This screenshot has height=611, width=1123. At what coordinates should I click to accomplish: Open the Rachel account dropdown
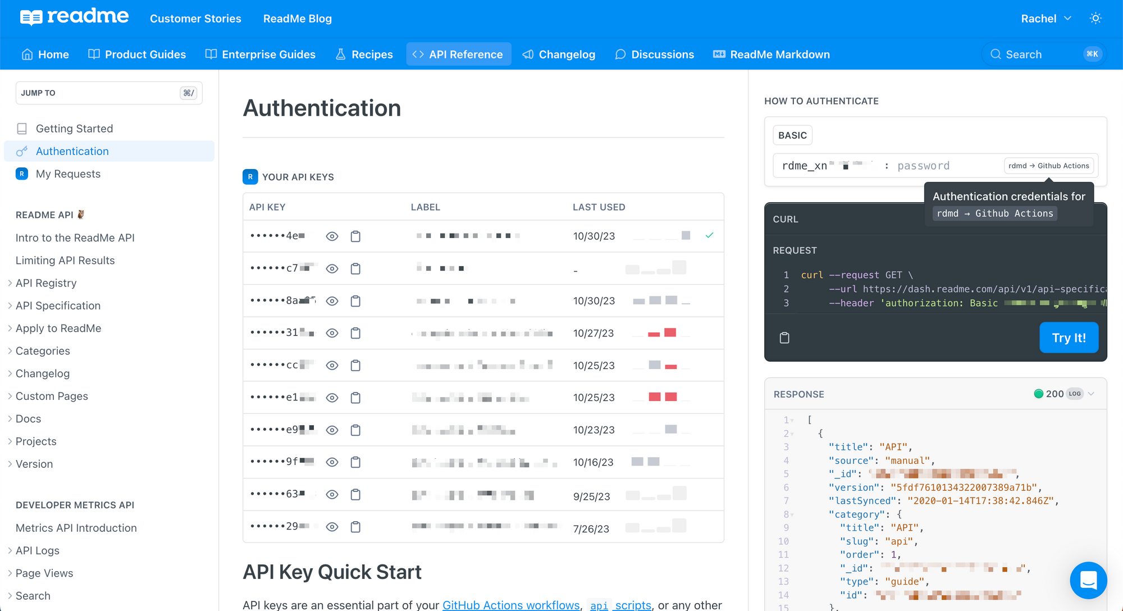click(1046, 19)
